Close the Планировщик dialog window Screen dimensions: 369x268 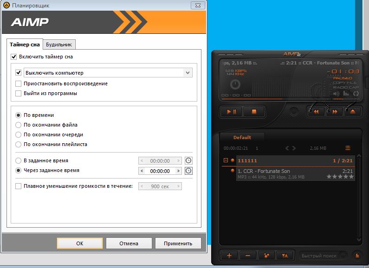[x=198, y=5]
